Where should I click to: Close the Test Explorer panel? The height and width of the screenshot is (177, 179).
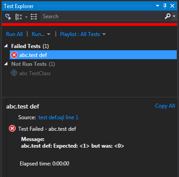coord(172,6)
